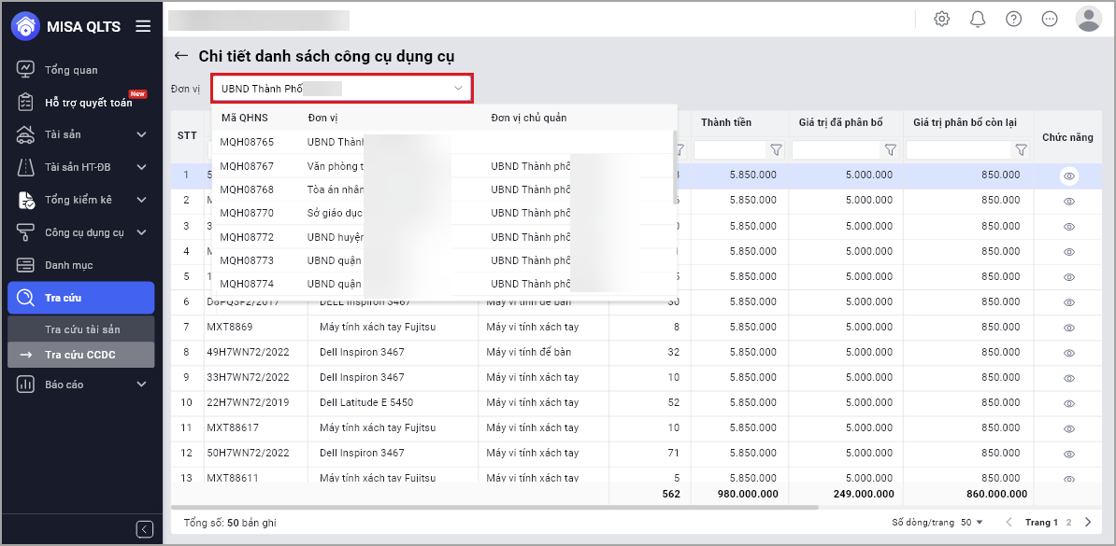Viewport: 1116px width, 546px height.
Task: View details eye icon for row 11
Action: click(x=1069, y=428)
